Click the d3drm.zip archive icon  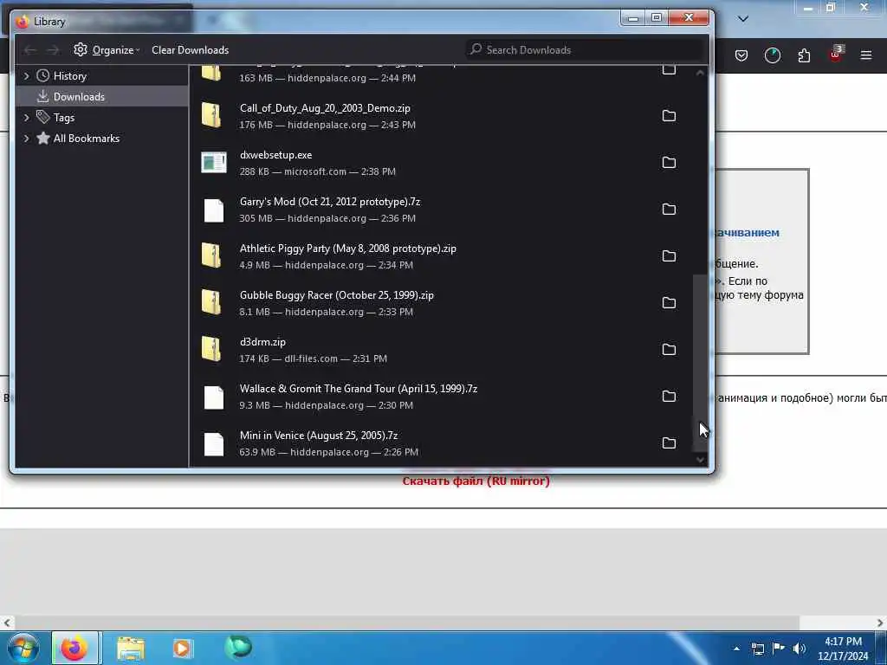pos(211,349)
